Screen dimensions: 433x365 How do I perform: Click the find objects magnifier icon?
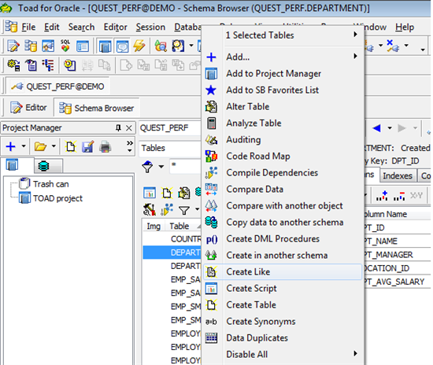(x=178, y=46)
